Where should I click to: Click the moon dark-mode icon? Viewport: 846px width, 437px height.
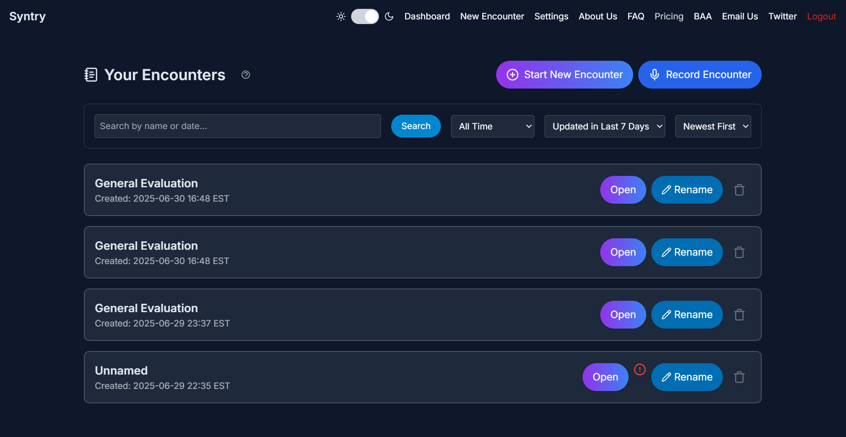pyautogui.click(x=389, y=16)
